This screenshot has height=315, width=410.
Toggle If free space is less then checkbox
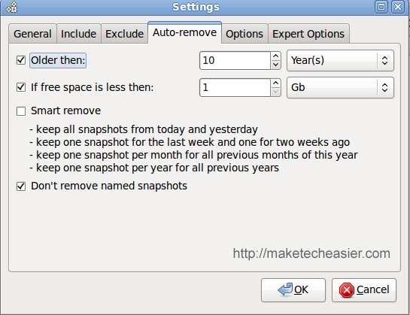coord(21,87)
